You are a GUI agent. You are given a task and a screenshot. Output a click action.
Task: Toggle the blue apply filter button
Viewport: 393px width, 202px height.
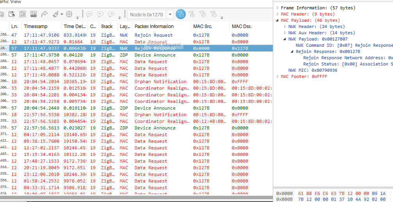[181, 14]
